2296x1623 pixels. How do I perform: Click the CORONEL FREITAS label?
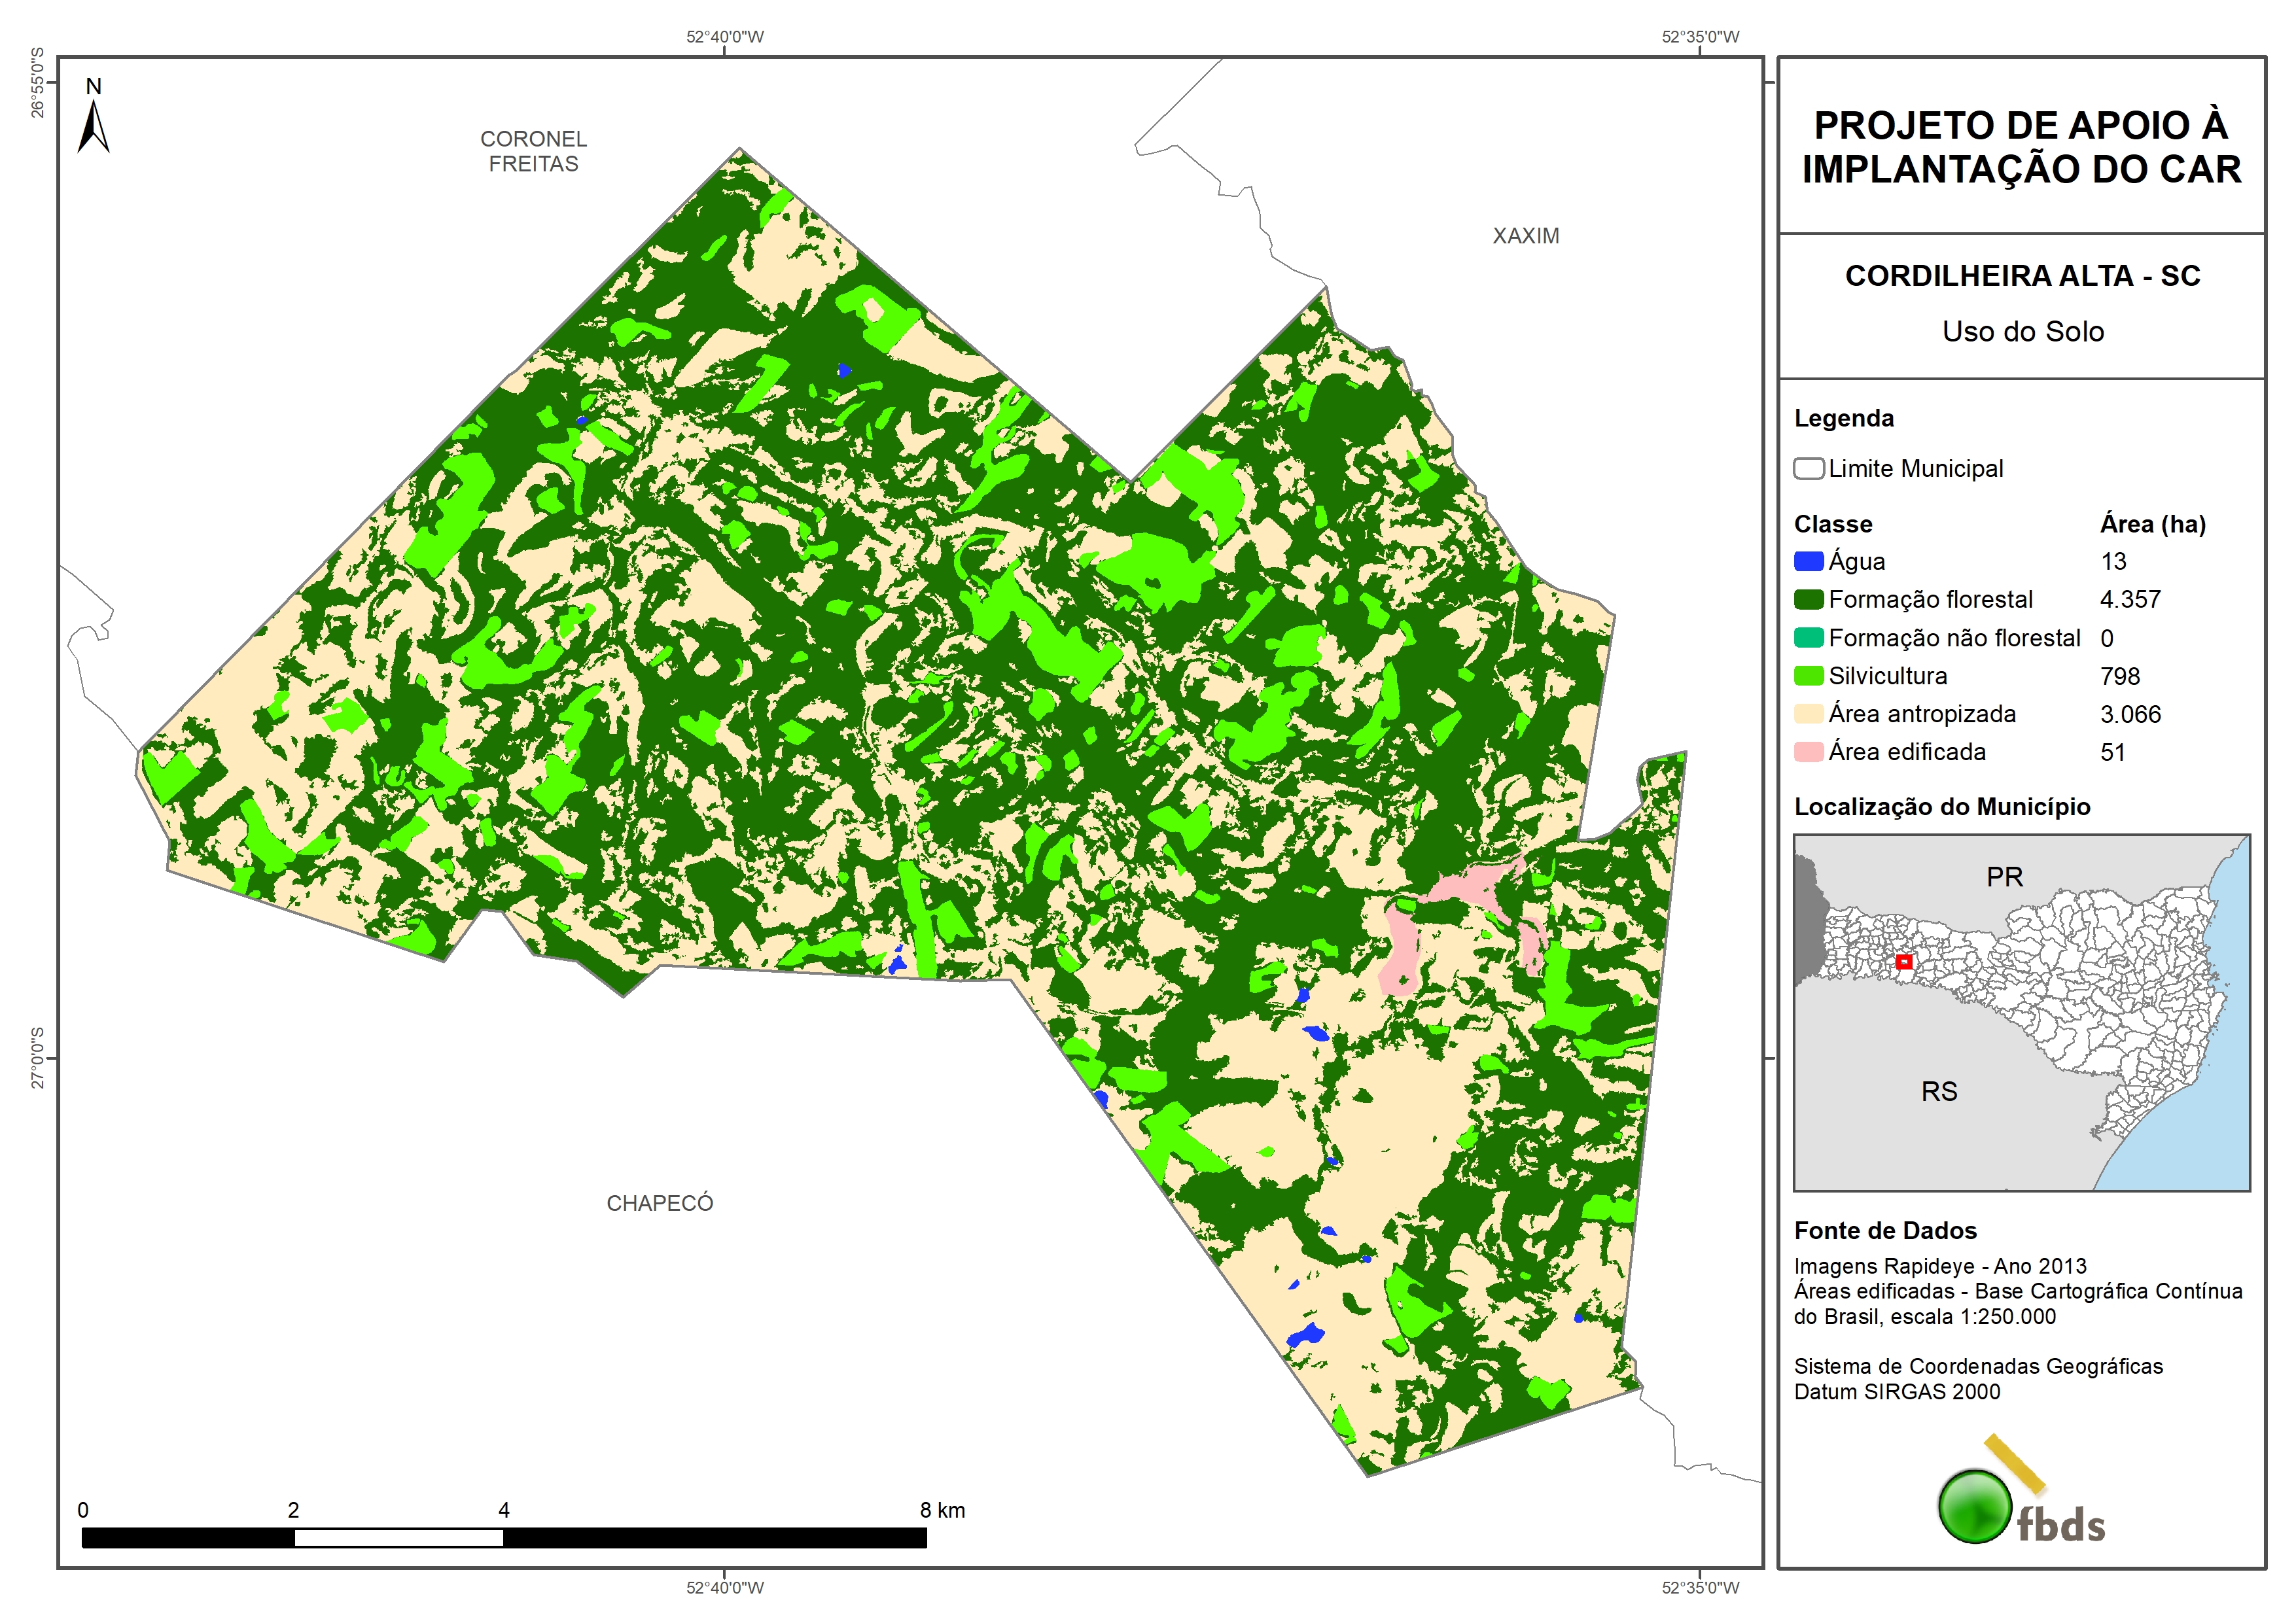coord(533,151)
